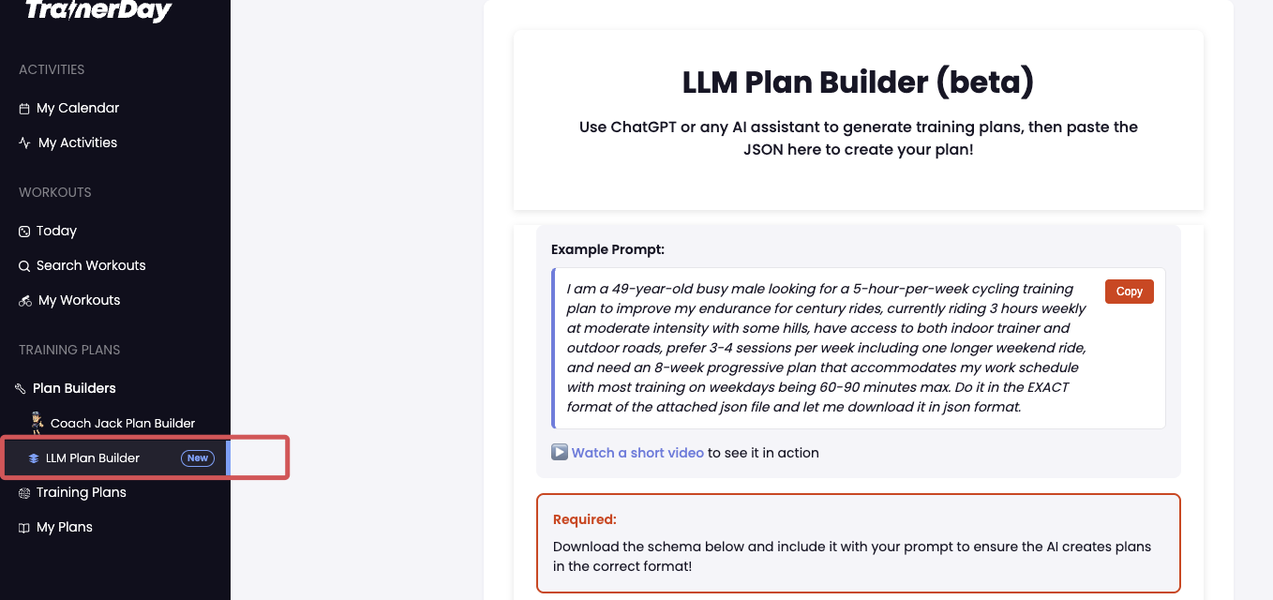Copy the example prompt text

(1129, 292)
